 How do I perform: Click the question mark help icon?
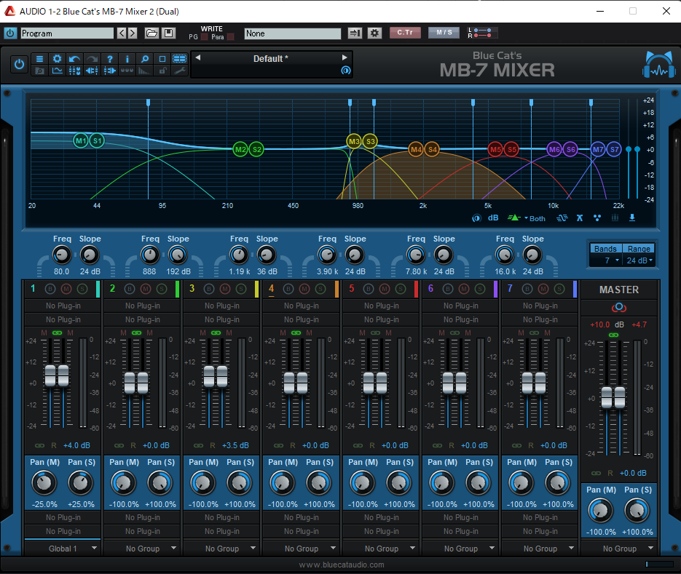(110, 59)
